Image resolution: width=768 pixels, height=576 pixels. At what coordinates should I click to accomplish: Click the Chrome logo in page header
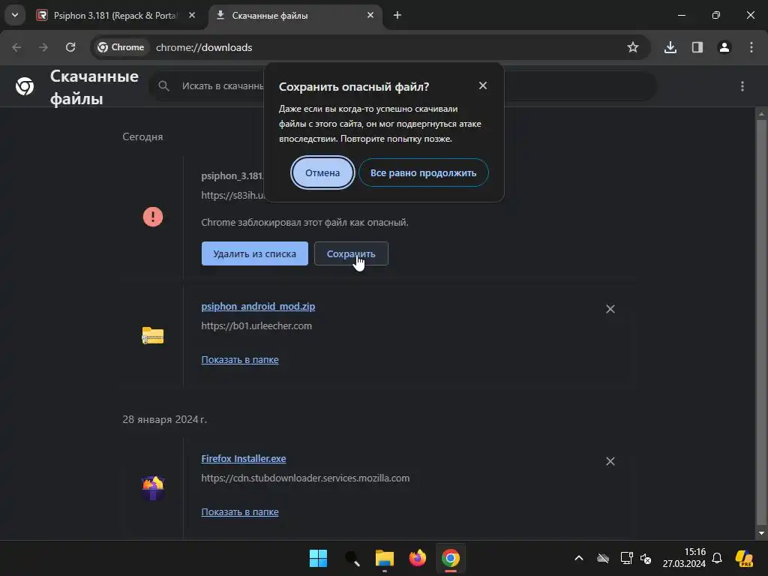click(25, 86)
